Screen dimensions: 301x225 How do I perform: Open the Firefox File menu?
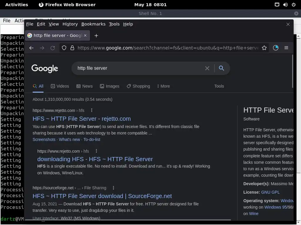[x=30, y=24]
